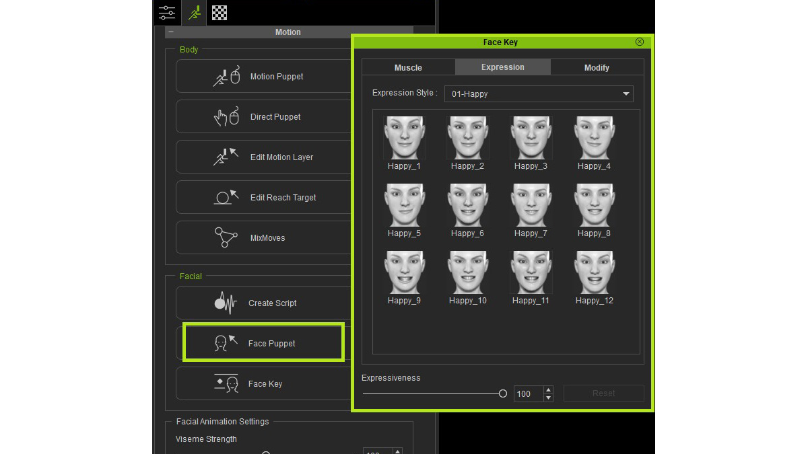Click the Face Key button label

pos(265,384)
